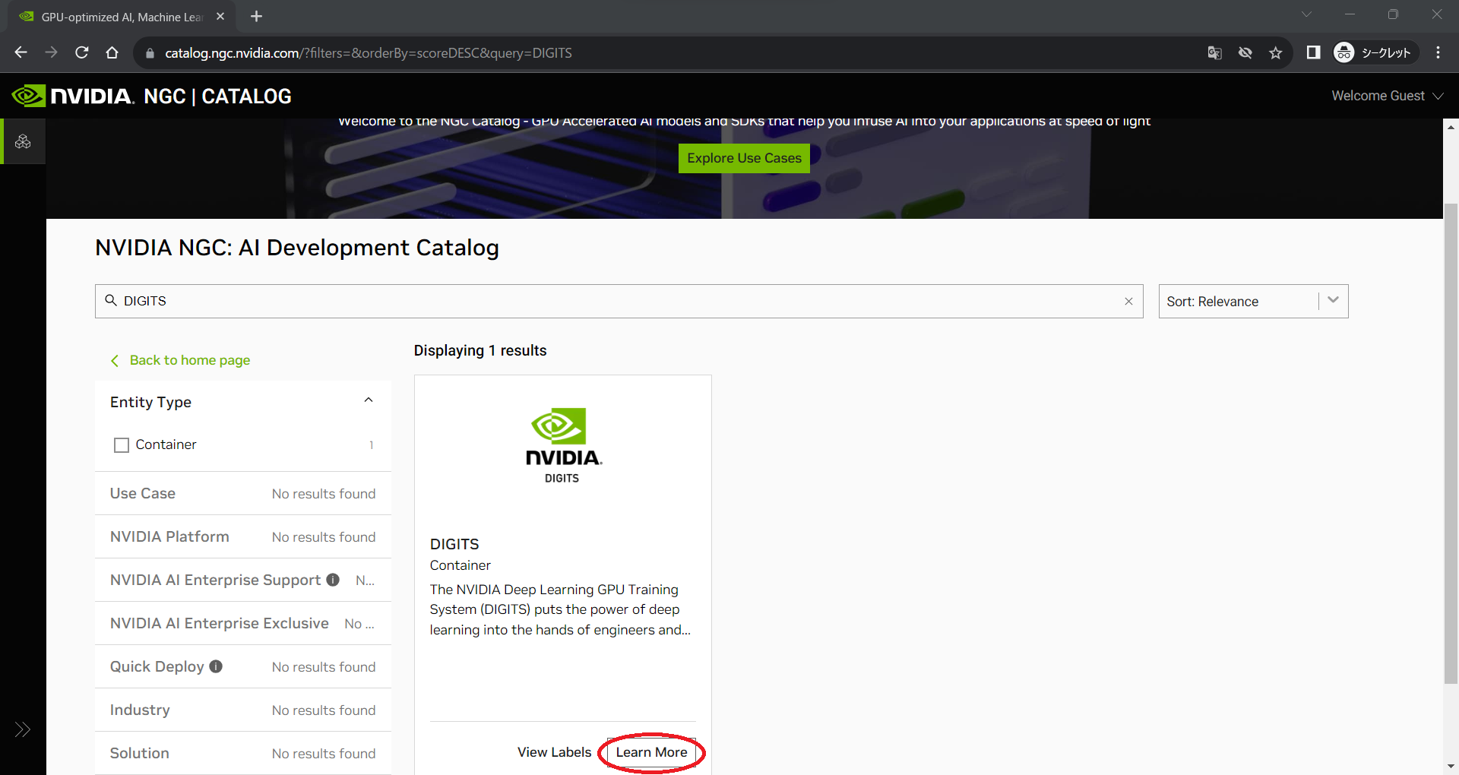Open the DIGITS container title
The width and height of the screenshot is (1459, 775).
tap(454, 544)
